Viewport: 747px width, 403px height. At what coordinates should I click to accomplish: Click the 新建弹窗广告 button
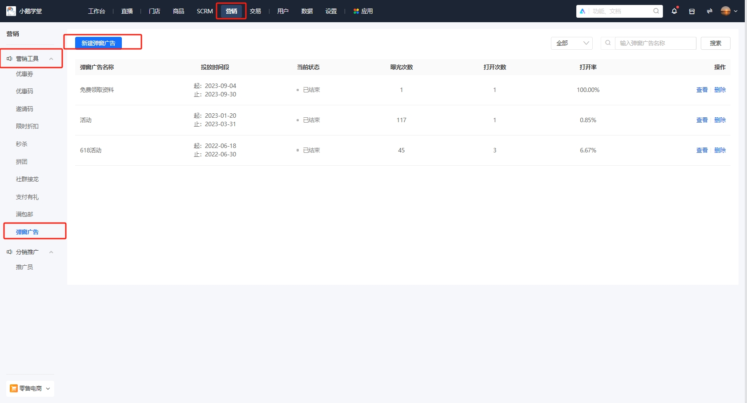pyautogui.click(x=98, y=43)
